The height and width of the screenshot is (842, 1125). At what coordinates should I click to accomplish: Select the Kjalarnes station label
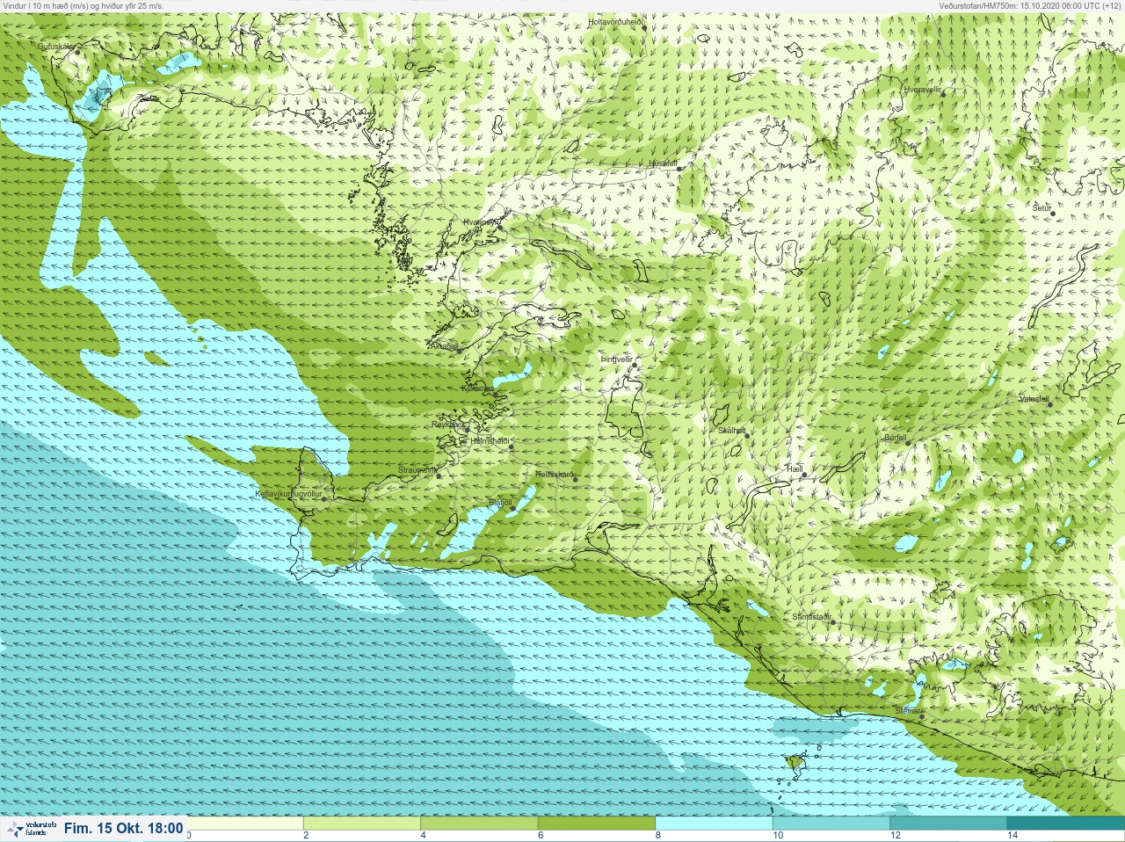pos(478,388)
